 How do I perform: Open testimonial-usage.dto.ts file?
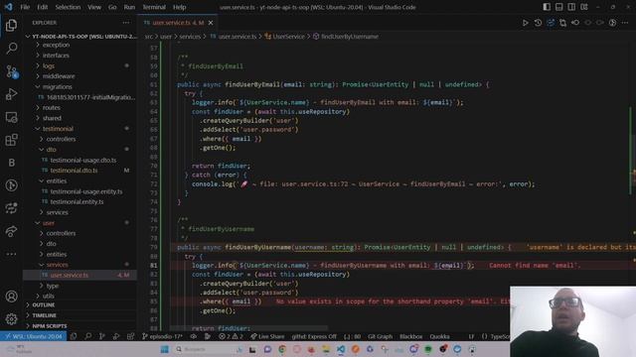tap(83, 161)
